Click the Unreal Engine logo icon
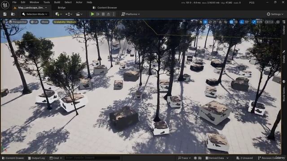 pos(5,5)
